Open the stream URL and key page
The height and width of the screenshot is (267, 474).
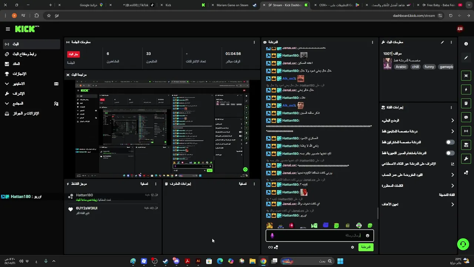[31, 54]
